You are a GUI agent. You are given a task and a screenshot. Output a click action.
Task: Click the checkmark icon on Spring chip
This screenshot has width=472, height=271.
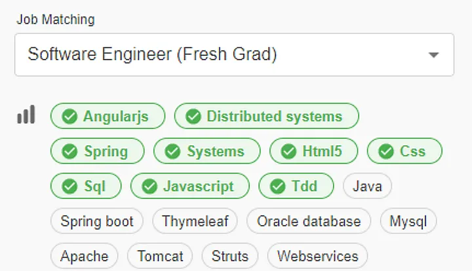[x=69, y=151]
